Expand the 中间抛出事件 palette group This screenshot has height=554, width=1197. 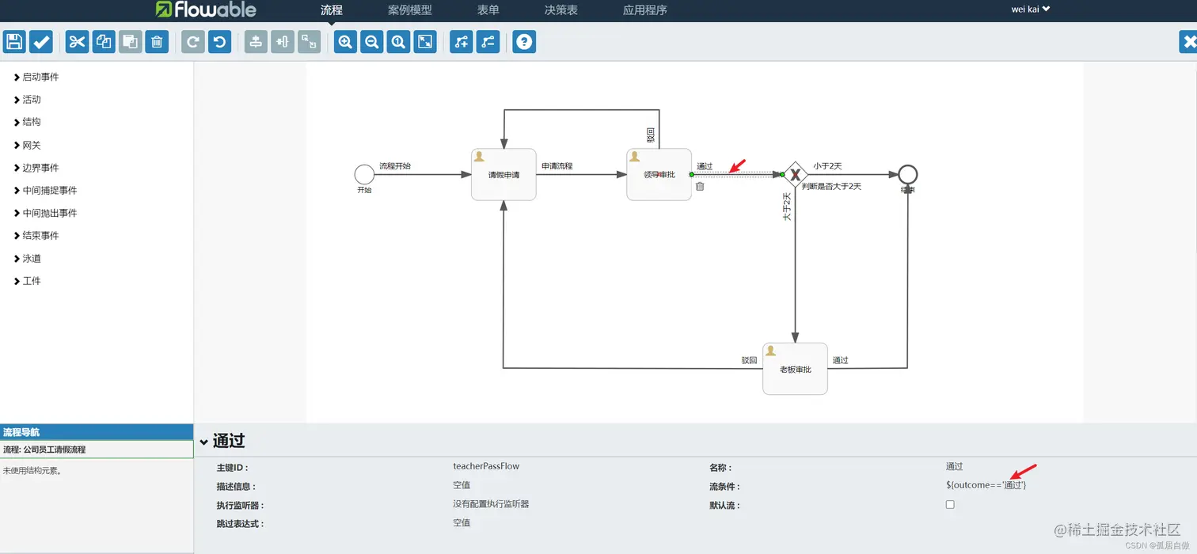46,213
